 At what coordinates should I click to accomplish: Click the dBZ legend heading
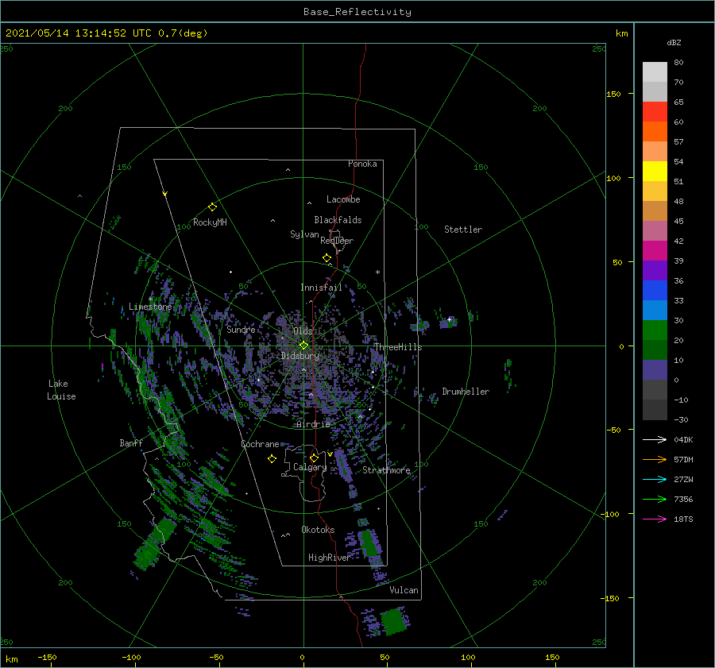tap(674, 43)
